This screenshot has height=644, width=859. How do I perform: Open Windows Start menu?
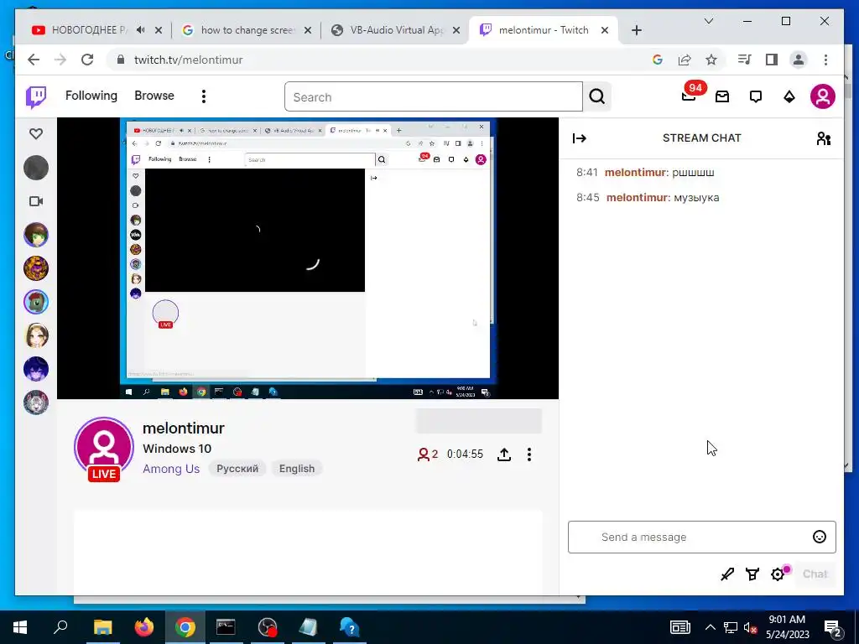[20, 627]
